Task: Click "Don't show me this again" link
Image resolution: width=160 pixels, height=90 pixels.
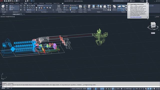Action: point(136,17)
